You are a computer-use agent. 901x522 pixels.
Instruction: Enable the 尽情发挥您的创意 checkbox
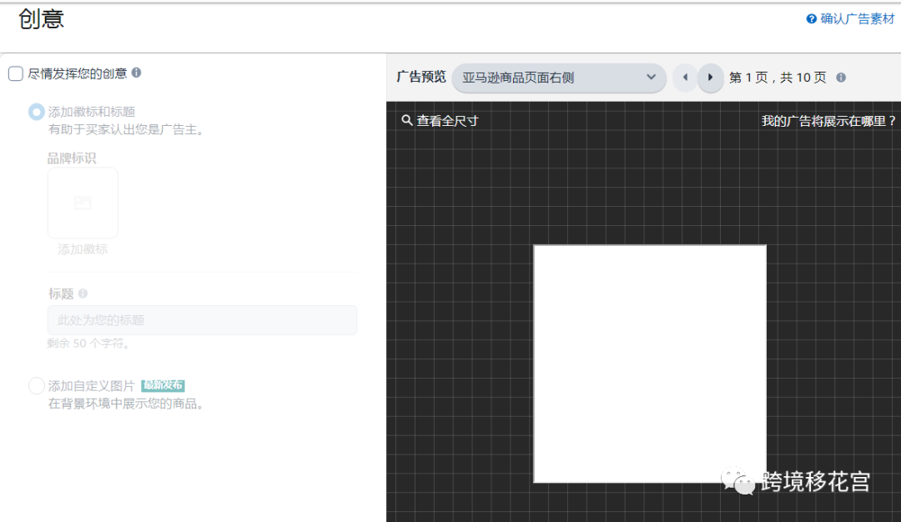[x=16, y=73]
